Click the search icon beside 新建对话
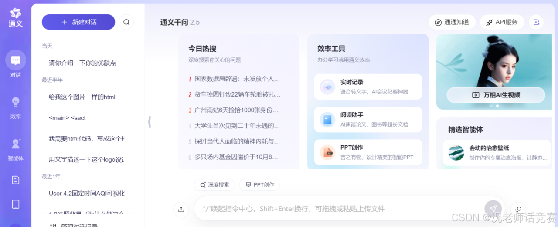 (x=126, y=22)
